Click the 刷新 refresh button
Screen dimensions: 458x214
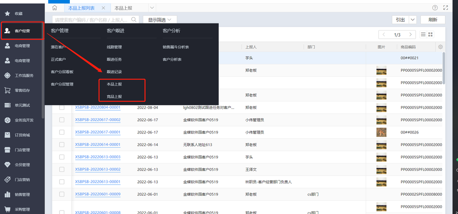click(x=433, y=19)
